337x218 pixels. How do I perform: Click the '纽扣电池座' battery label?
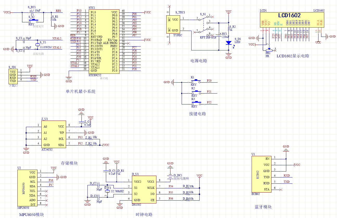point(181,179)
